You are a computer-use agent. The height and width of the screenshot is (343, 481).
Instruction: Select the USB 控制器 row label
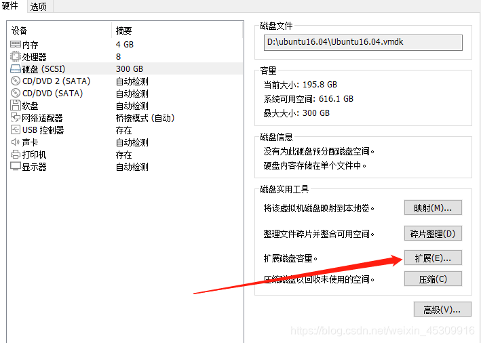43,130
